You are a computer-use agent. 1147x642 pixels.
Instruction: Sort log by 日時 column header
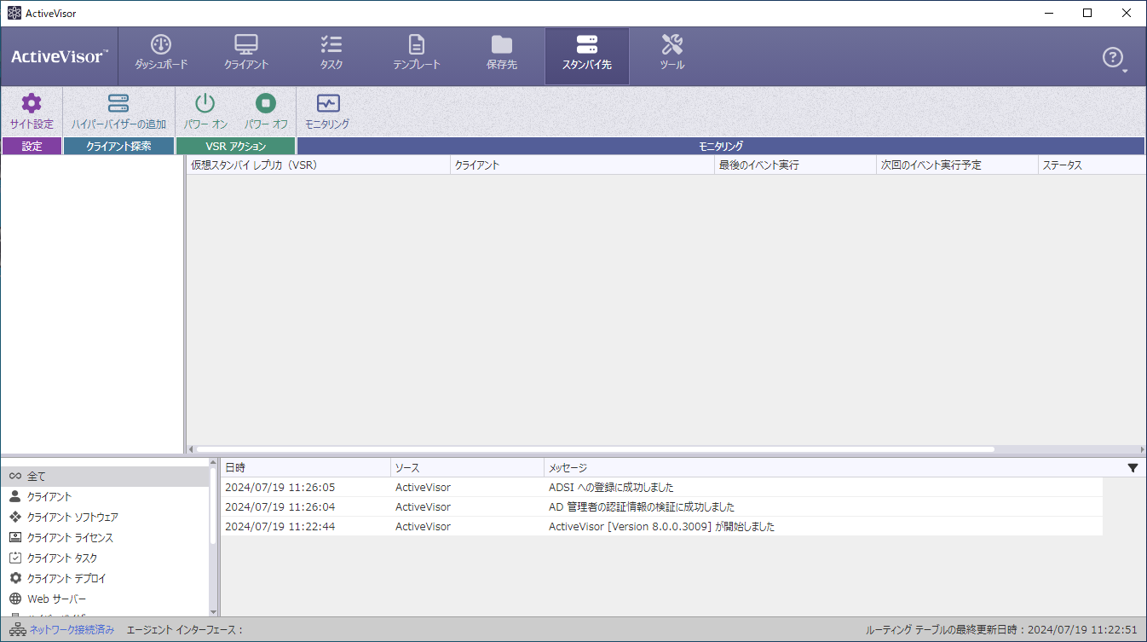click(305, 468)
